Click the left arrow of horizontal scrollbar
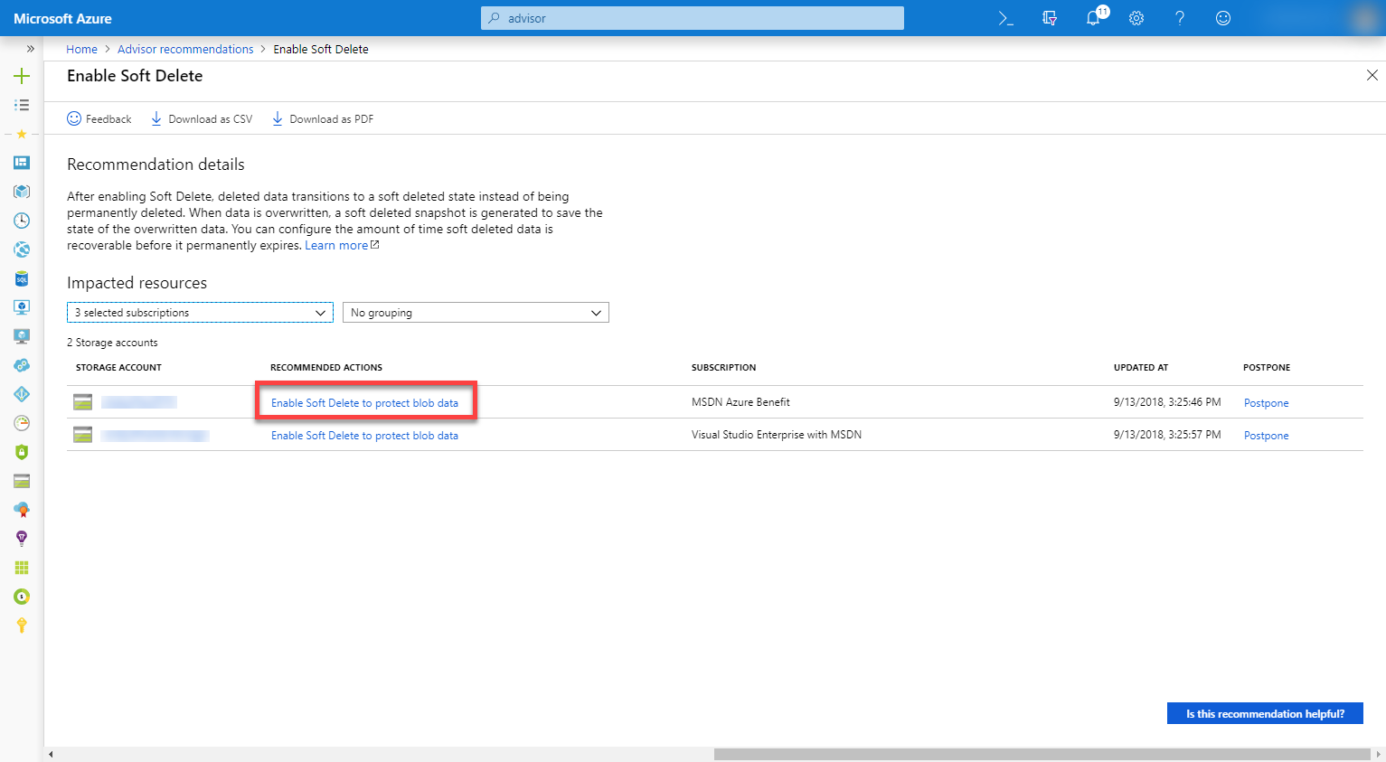 (51, 754)
